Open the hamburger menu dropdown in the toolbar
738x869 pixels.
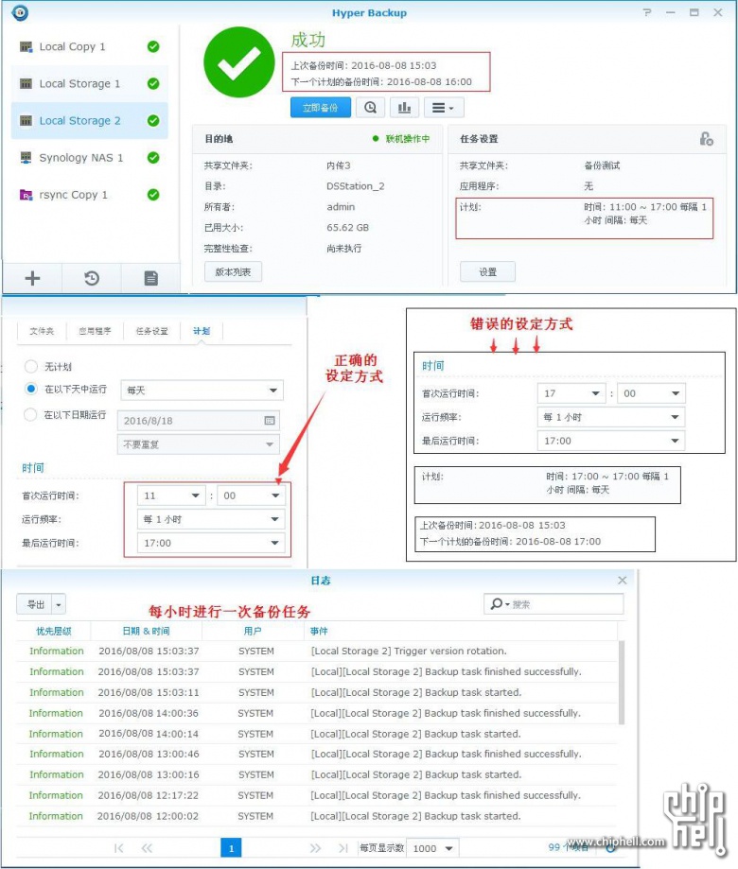[444, 108]
